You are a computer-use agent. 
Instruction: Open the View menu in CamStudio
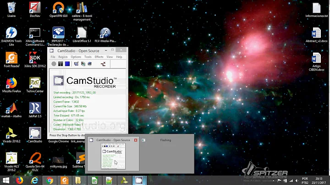click(110, 57)
